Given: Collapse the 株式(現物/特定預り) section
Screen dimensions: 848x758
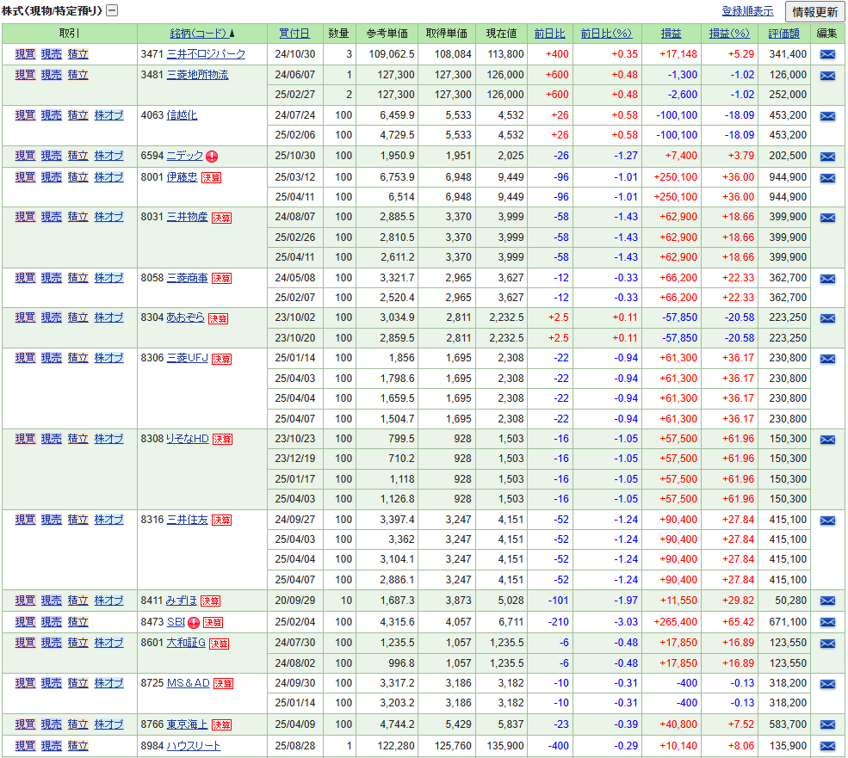Looking at the screenshot, I should 112,10.
